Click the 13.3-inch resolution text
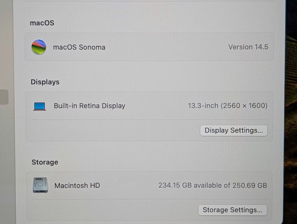297x224 pixels. click(x=227, y=106)
